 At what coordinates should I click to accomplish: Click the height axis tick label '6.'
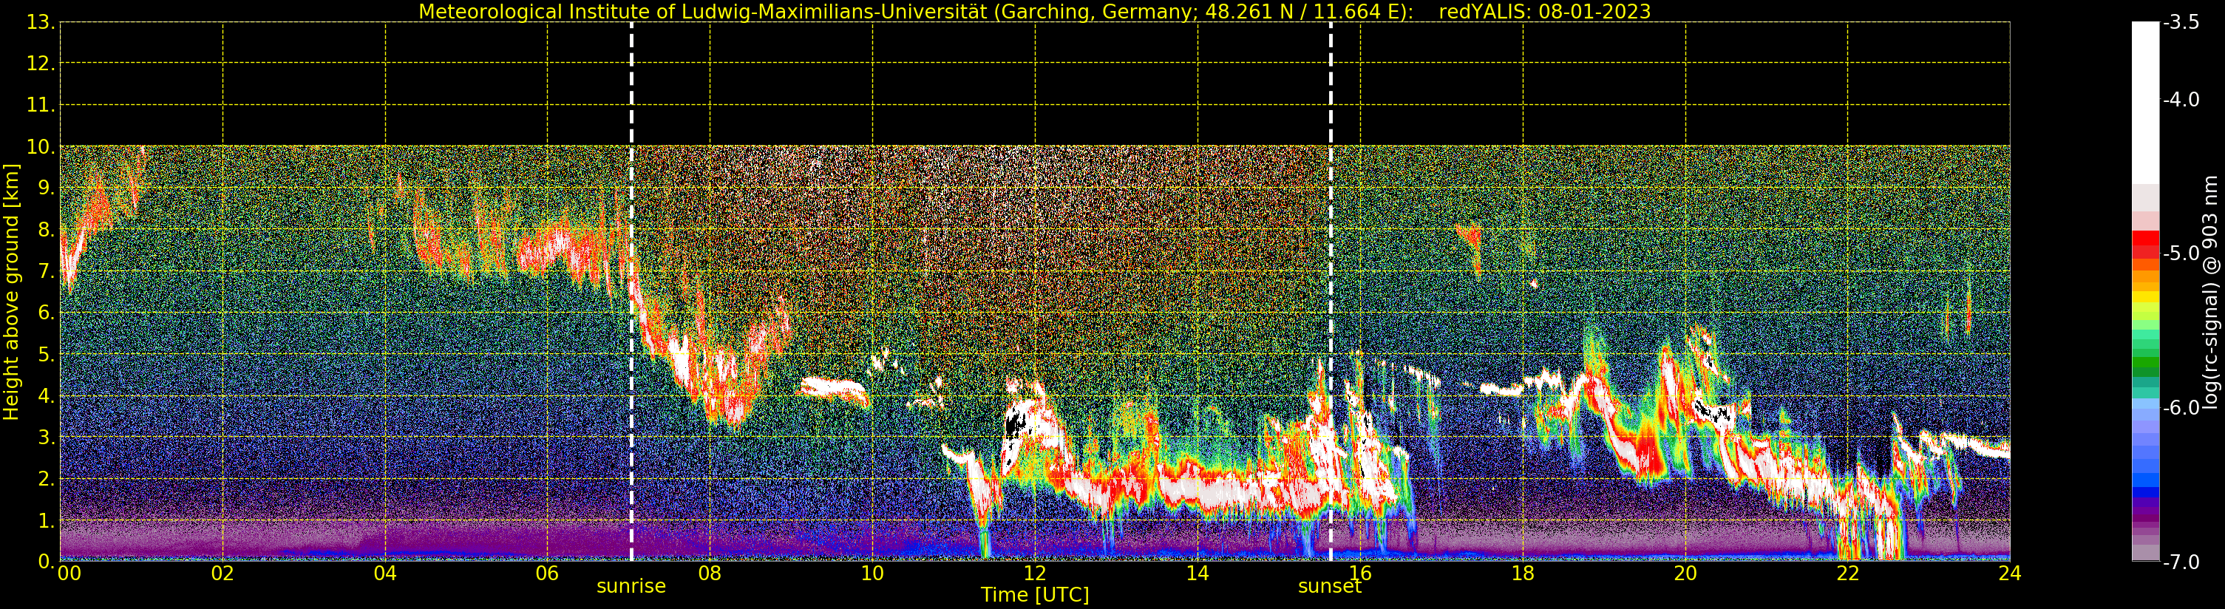(47, 313)
